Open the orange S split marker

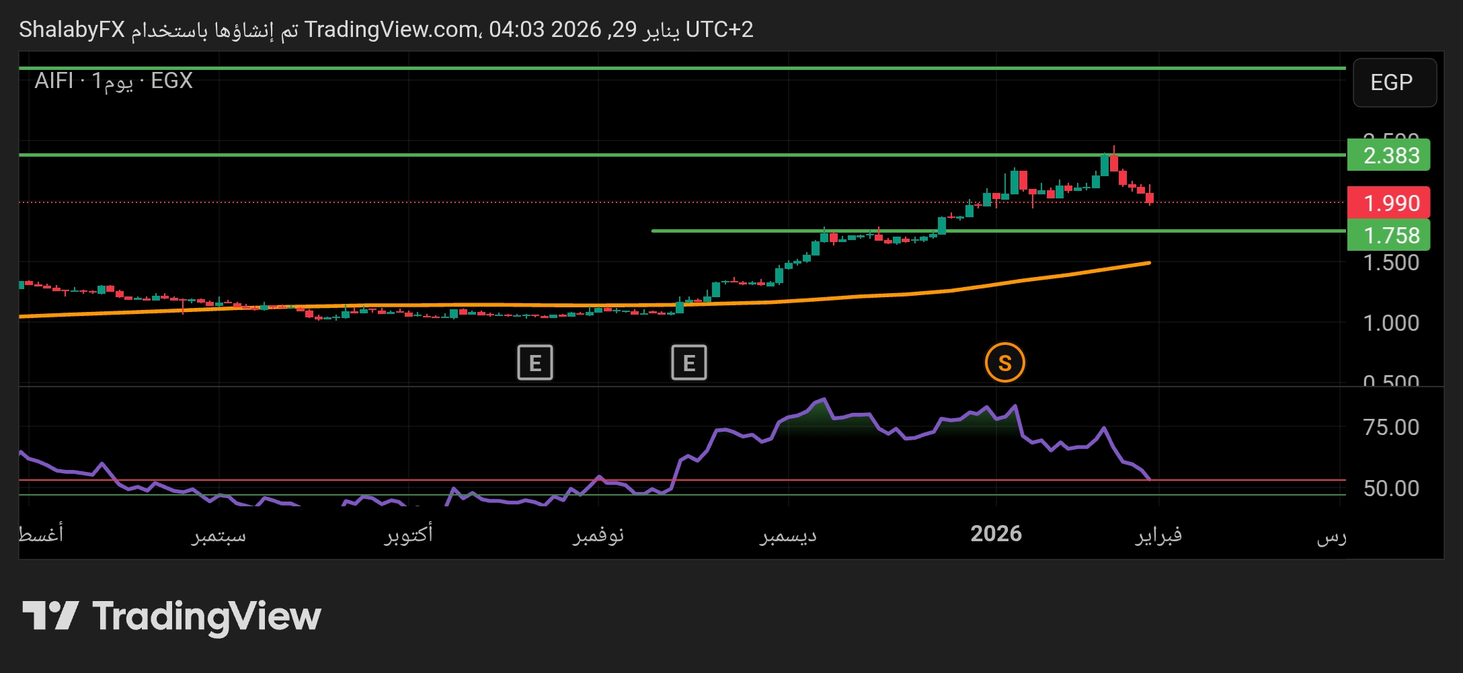point(1004,363)
